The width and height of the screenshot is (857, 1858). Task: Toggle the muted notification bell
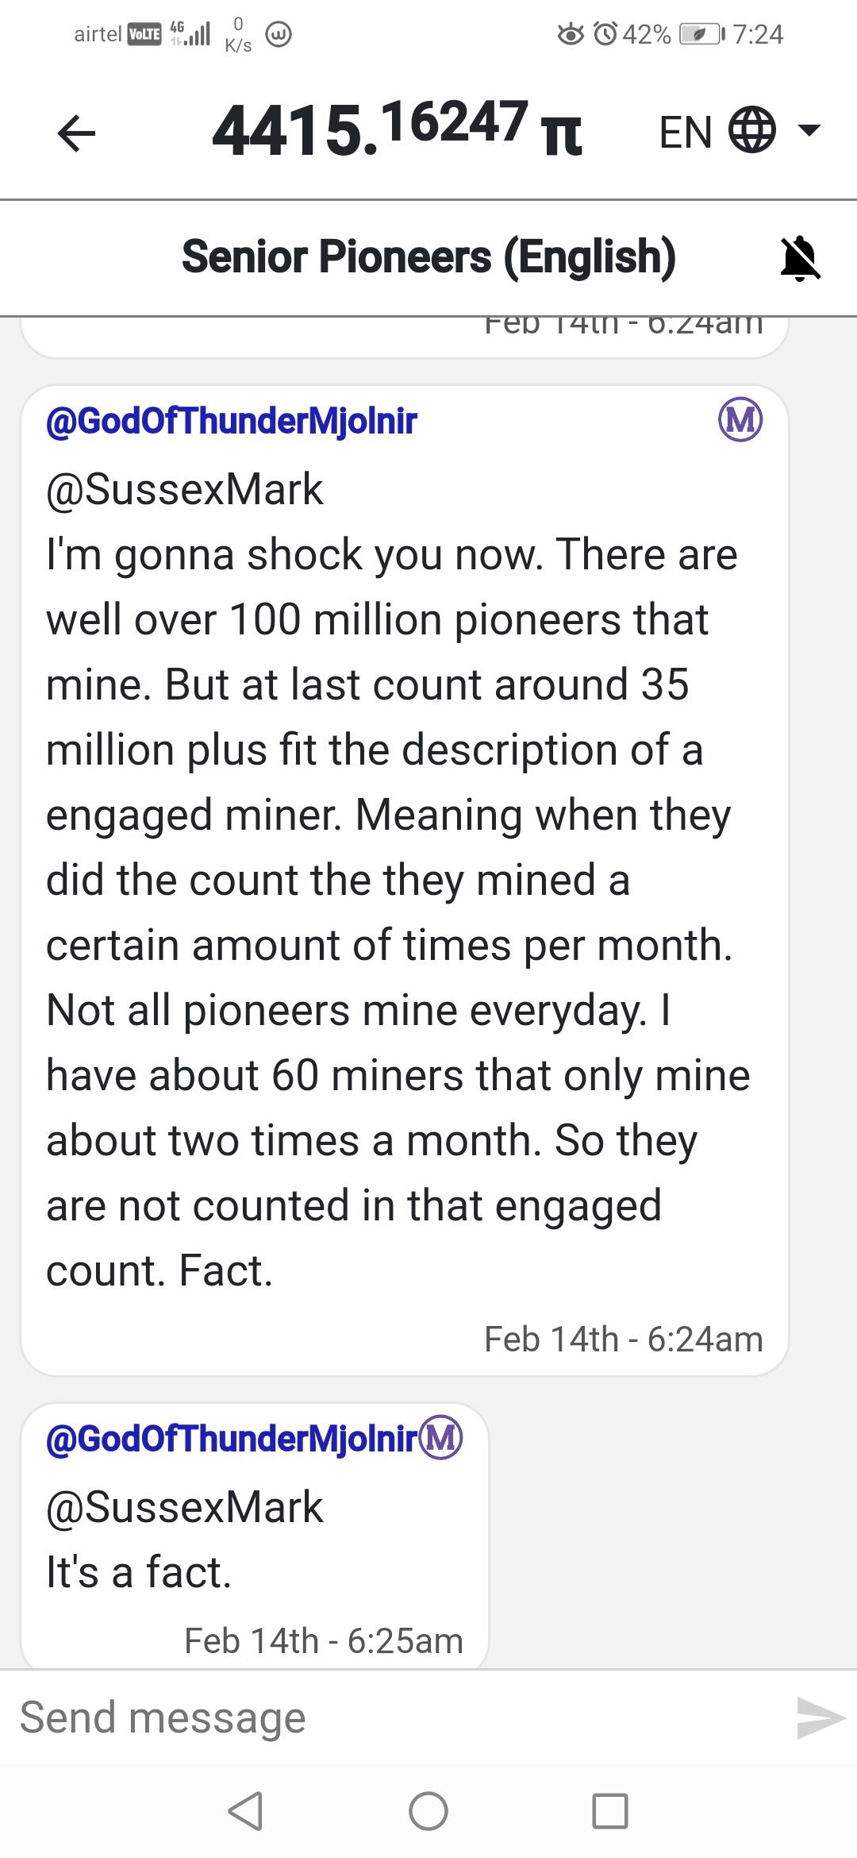[800, 258]
